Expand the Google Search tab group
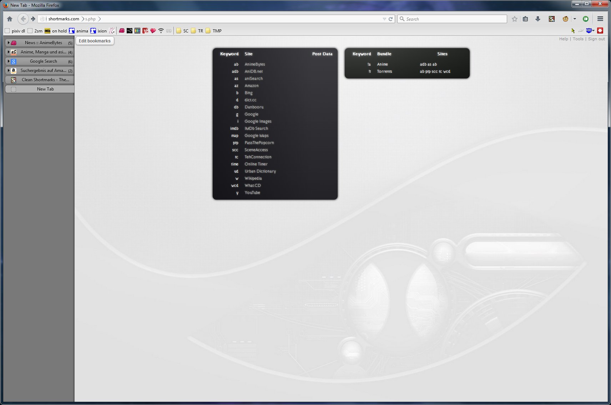 tap(9, 61)
